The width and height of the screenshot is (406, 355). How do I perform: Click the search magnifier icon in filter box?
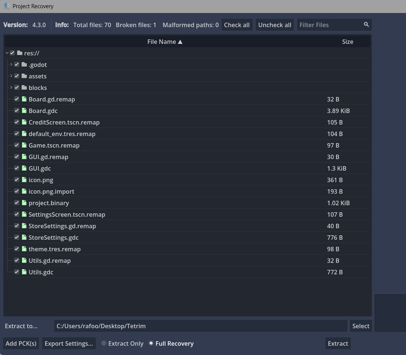coord(366,25)
